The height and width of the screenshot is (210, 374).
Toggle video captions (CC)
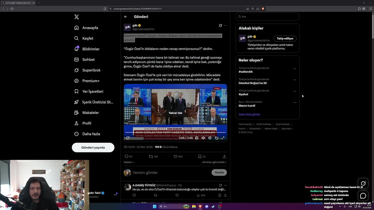pos(197,138)
